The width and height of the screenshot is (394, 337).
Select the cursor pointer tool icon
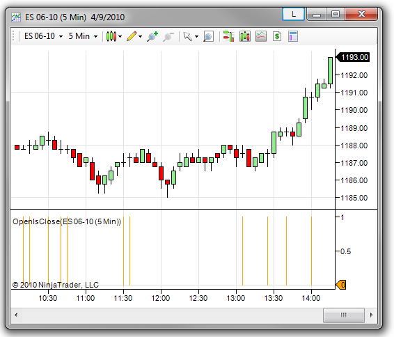(x=187, y=36)
